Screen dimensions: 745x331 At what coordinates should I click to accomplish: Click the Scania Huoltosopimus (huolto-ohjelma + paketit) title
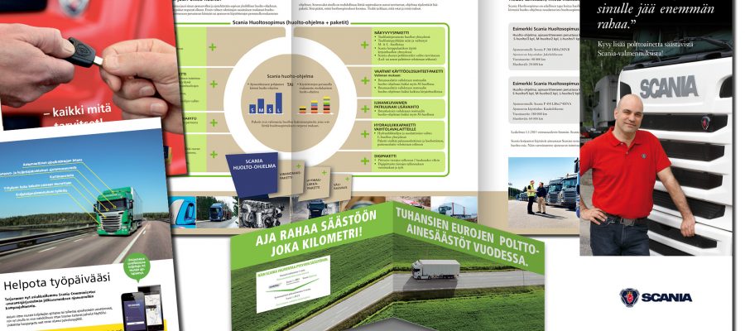tap(291, 22)
